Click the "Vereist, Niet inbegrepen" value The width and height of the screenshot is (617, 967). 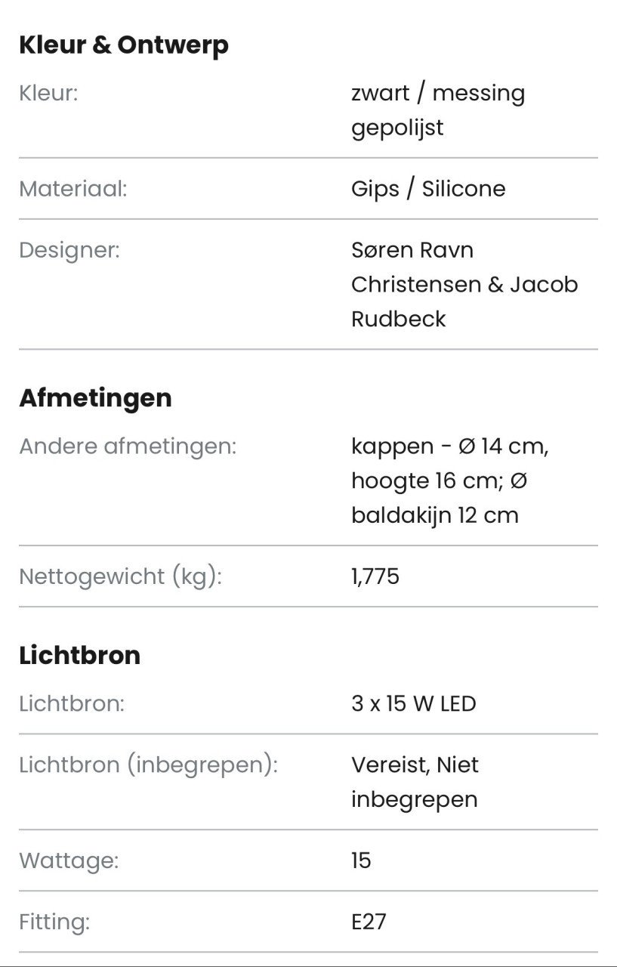[x=415, y=782]
